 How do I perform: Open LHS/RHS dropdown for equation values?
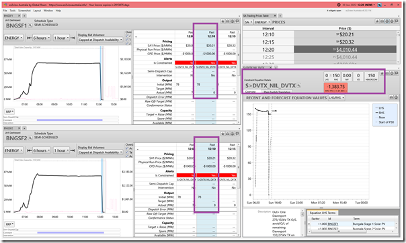click(x=337, y=98)
